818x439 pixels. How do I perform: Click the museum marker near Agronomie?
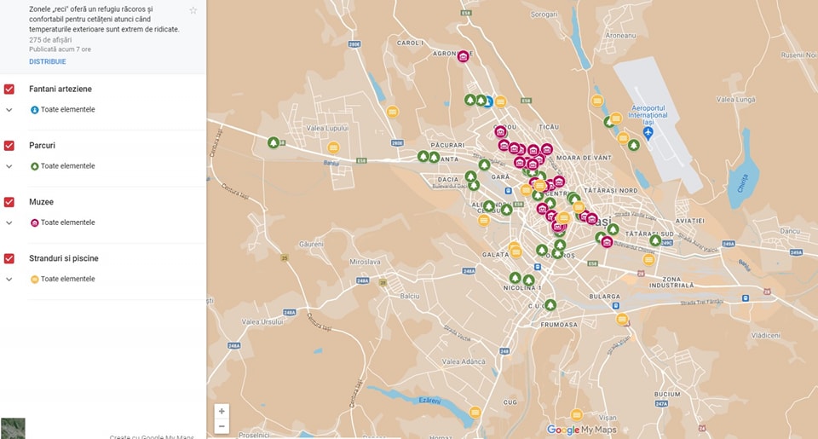pos(463,57)
